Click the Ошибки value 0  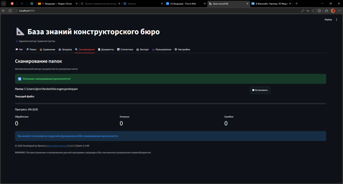[226, 123]
